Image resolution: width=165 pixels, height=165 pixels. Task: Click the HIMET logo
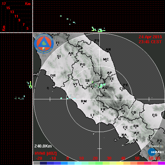click(x=156, y=152)
